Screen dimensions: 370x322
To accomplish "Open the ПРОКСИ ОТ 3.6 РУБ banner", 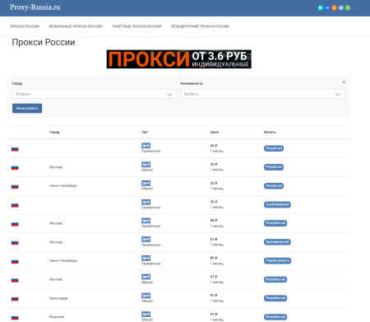I will (179, 59).
